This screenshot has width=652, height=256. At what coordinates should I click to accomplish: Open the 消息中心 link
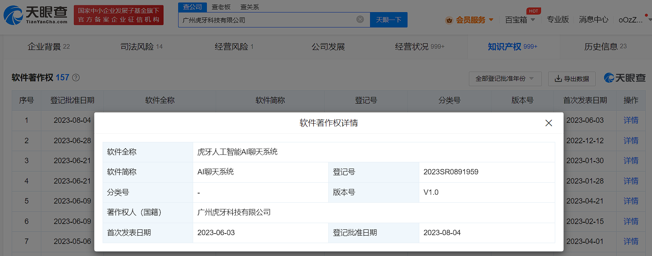point(594,20)
